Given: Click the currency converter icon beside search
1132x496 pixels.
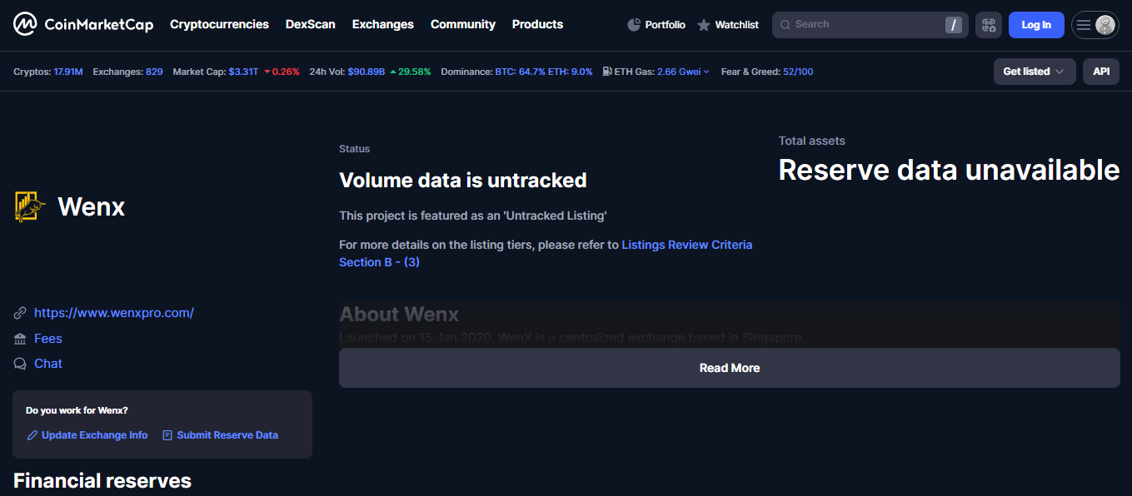Looking at the screenshot, I should tap(989, 24).
